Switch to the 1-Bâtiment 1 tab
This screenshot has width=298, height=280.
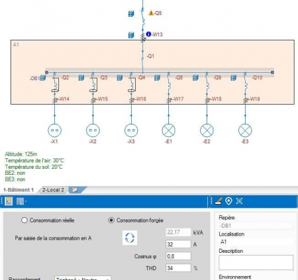(x=19, y=190)
